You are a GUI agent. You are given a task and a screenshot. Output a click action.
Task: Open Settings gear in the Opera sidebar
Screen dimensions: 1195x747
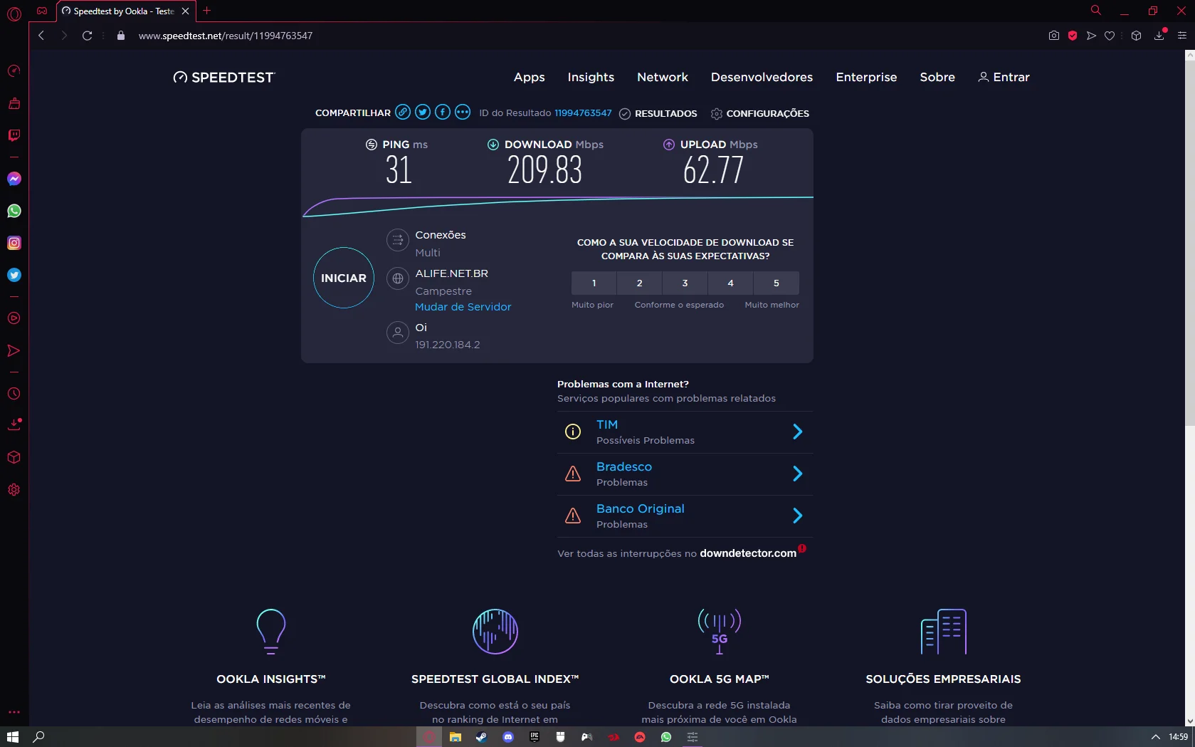14,490
